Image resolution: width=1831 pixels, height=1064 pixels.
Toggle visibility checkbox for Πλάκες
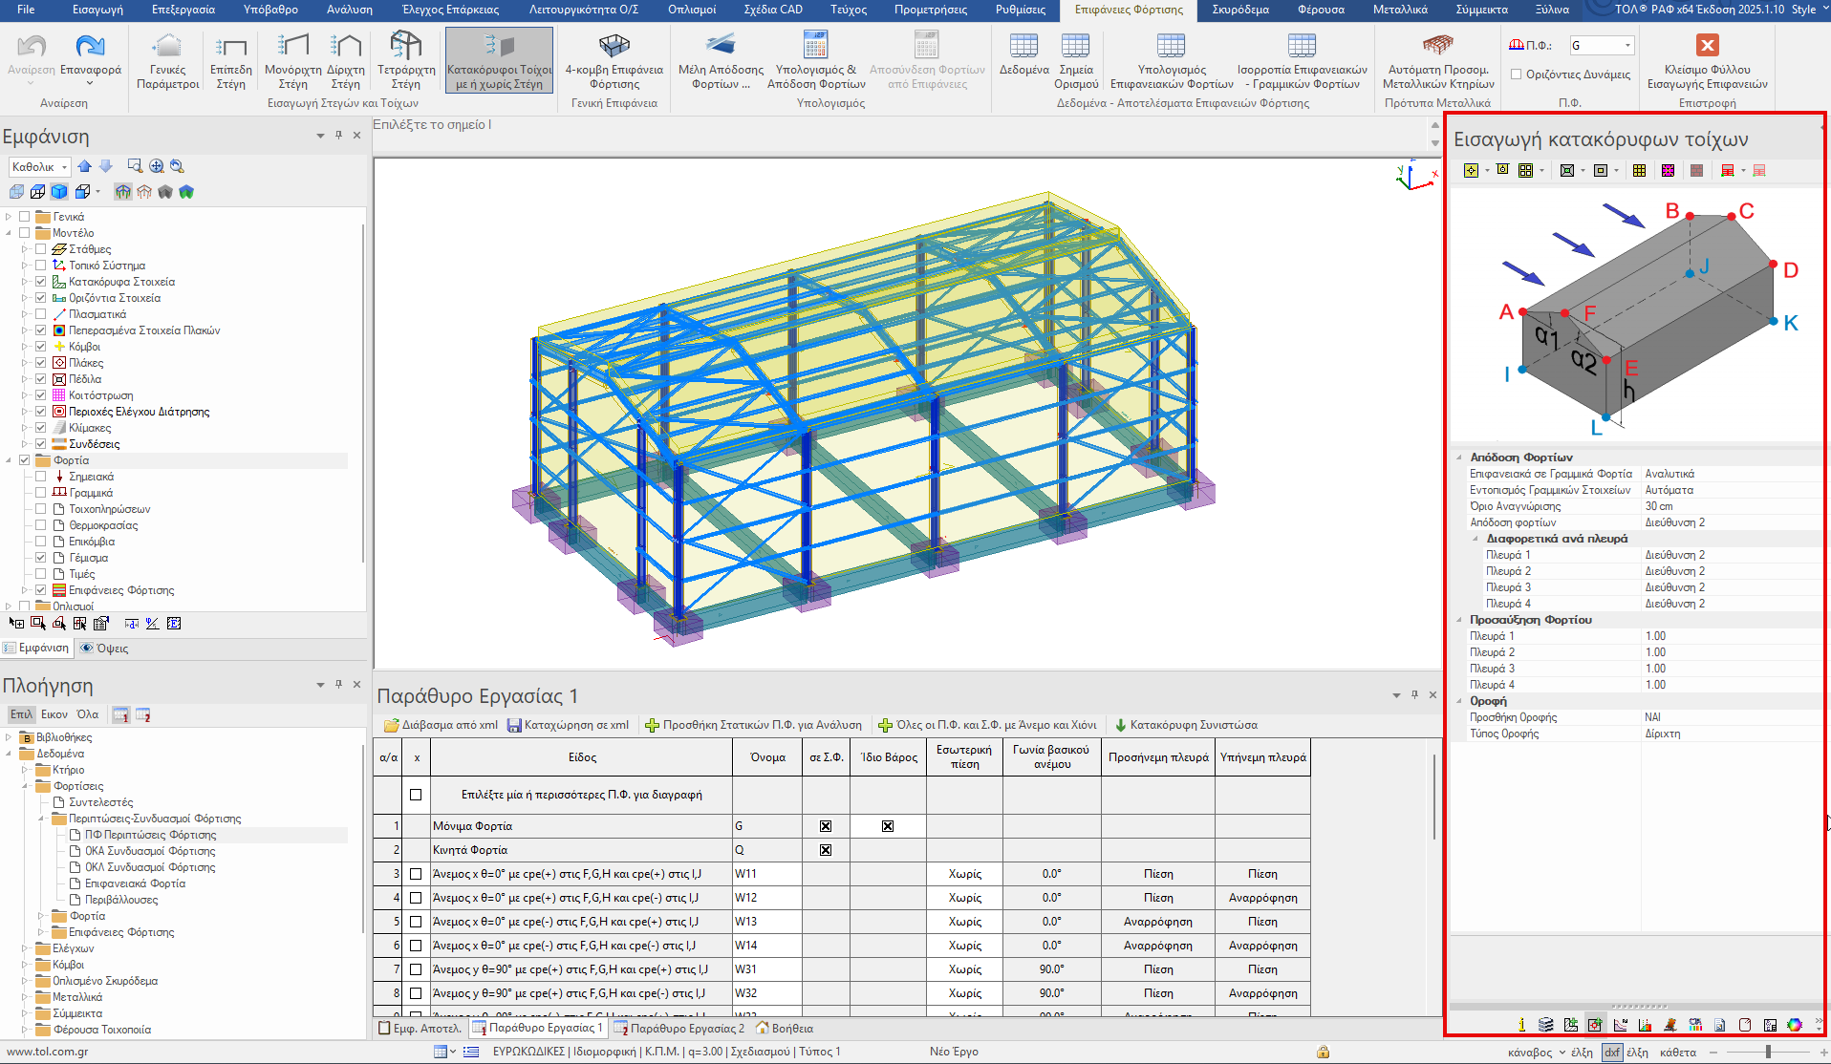tap(41, 363)
